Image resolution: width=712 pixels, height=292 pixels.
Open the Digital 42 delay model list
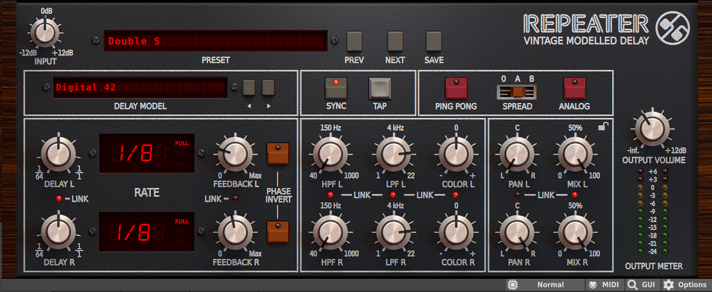pos(140,88)
